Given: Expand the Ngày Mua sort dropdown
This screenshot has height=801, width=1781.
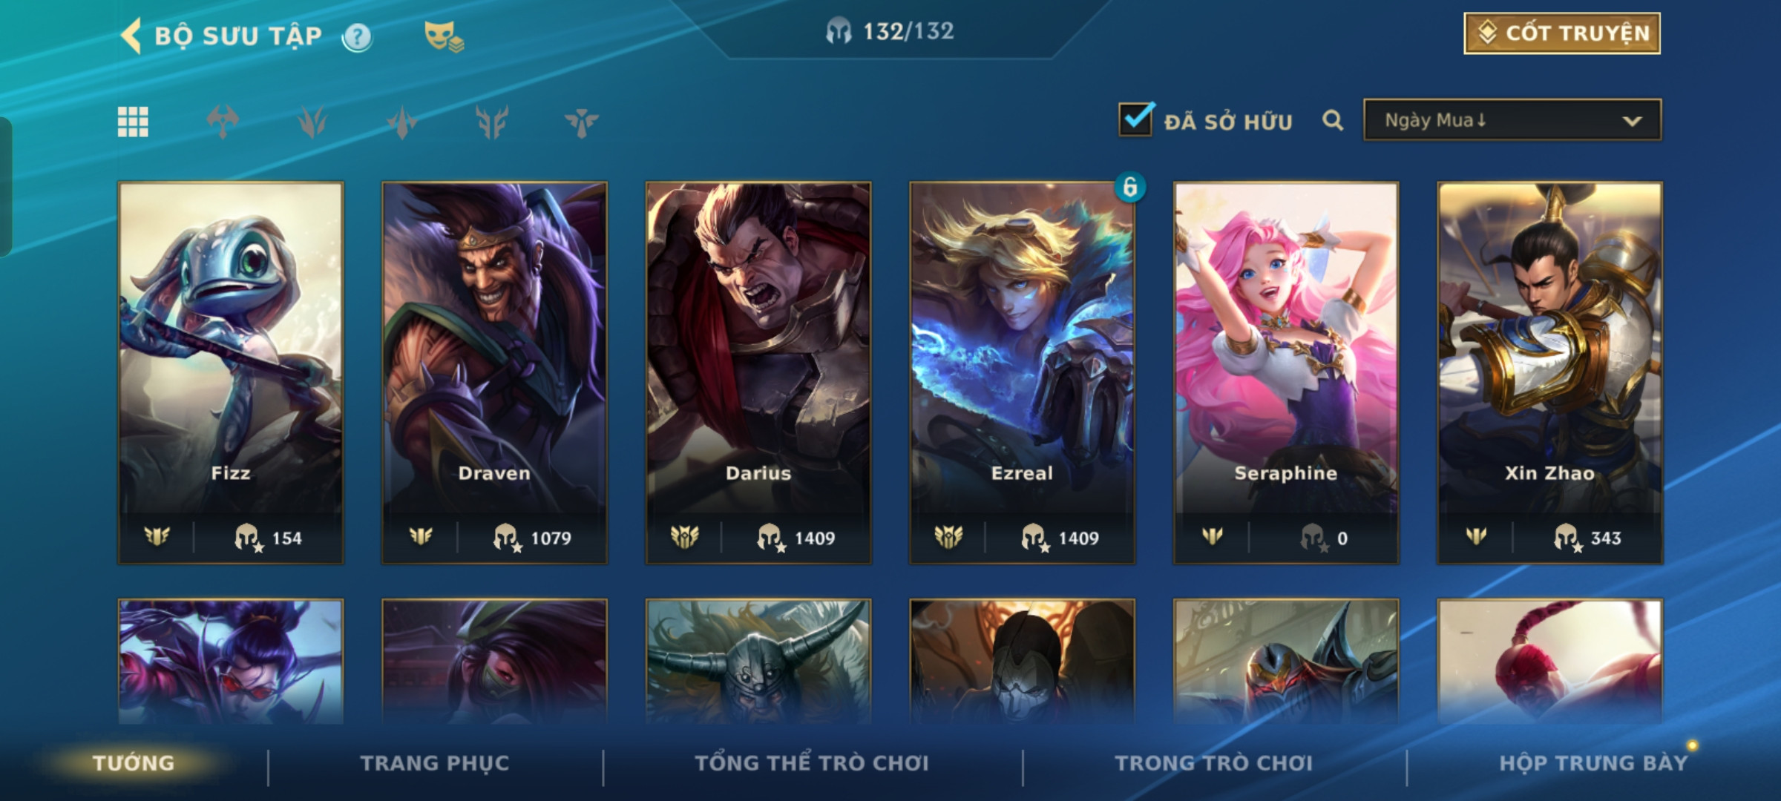Looking at the screenshot, I should (1512, 120).
